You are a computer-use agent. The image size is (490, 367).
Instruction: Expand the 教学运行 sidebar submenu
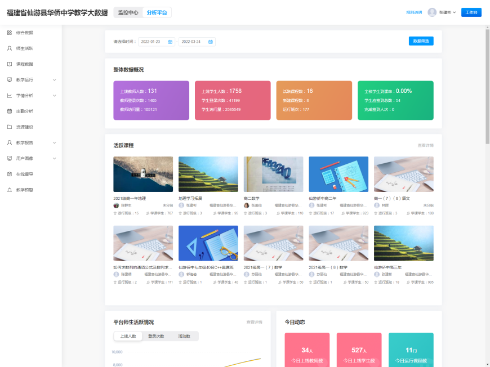55,80
